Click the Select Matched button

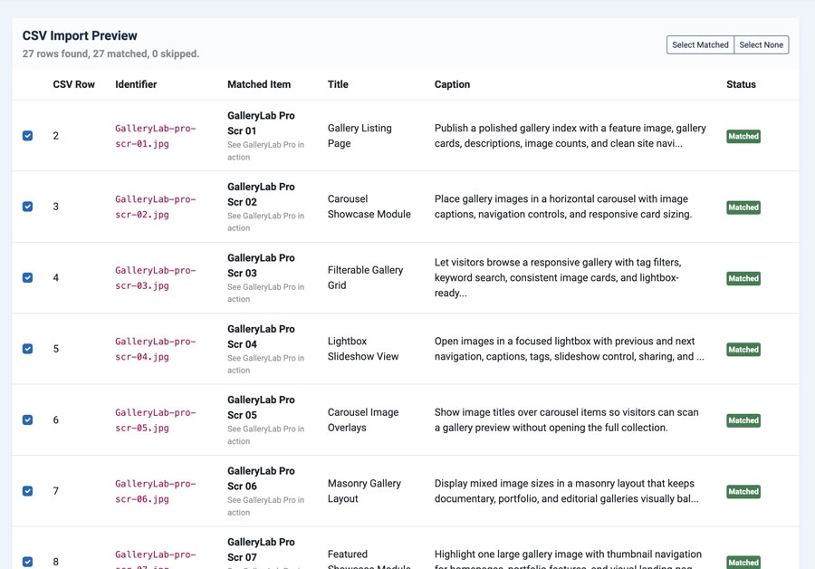click(700, 44)
